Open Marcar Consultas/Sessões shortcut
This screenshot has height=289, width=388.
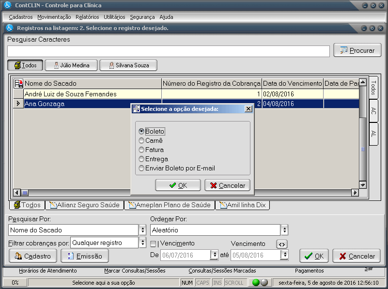tap(135, 271)
